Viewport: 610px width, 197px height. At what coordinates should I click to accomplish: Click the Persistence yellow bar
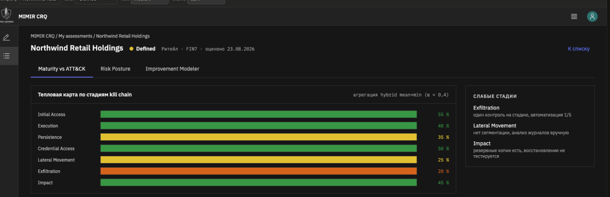pyautogui.click(x=258, y=137)
